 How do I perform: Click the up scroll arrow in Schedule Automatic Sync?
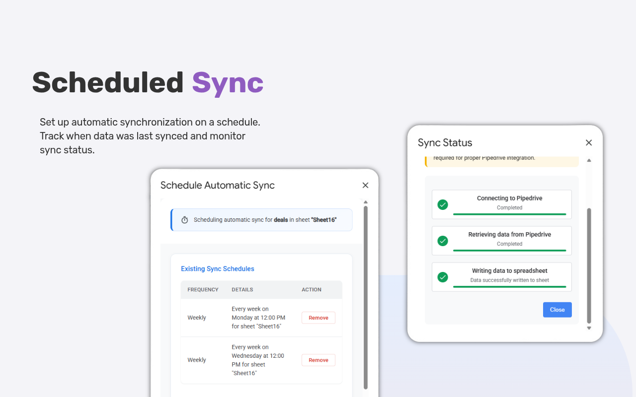coord(365,202)
